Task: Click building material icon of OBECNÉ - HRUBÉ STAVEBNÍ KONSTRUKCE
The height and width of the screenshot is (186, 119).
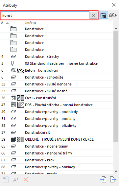Action: [13, 139]
